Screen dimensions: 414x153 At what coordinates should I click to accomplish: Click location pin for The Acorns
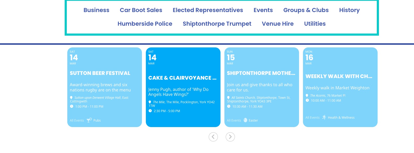[x=307, y=95]
